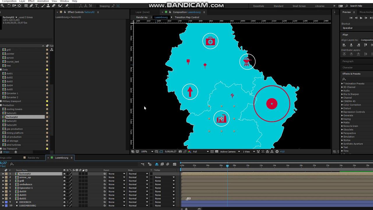Expand the DIEKIRCH layer properties
Image resolution: width=373 pixels, height=210 pixels.
tap(3, 202)
